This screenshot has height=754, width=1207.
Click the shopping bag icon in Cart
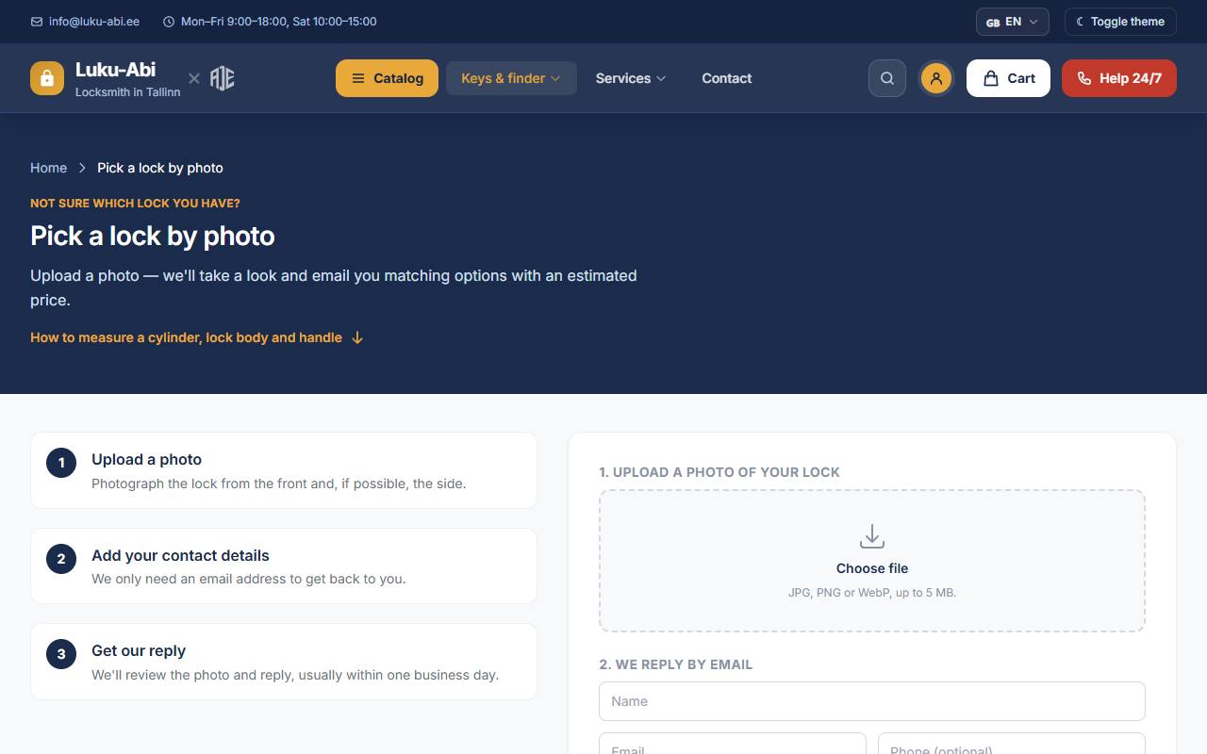pyautogui.click(x=991, y=78)
